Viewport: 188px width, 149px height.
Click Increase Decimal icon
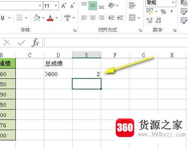coord(150,21)
